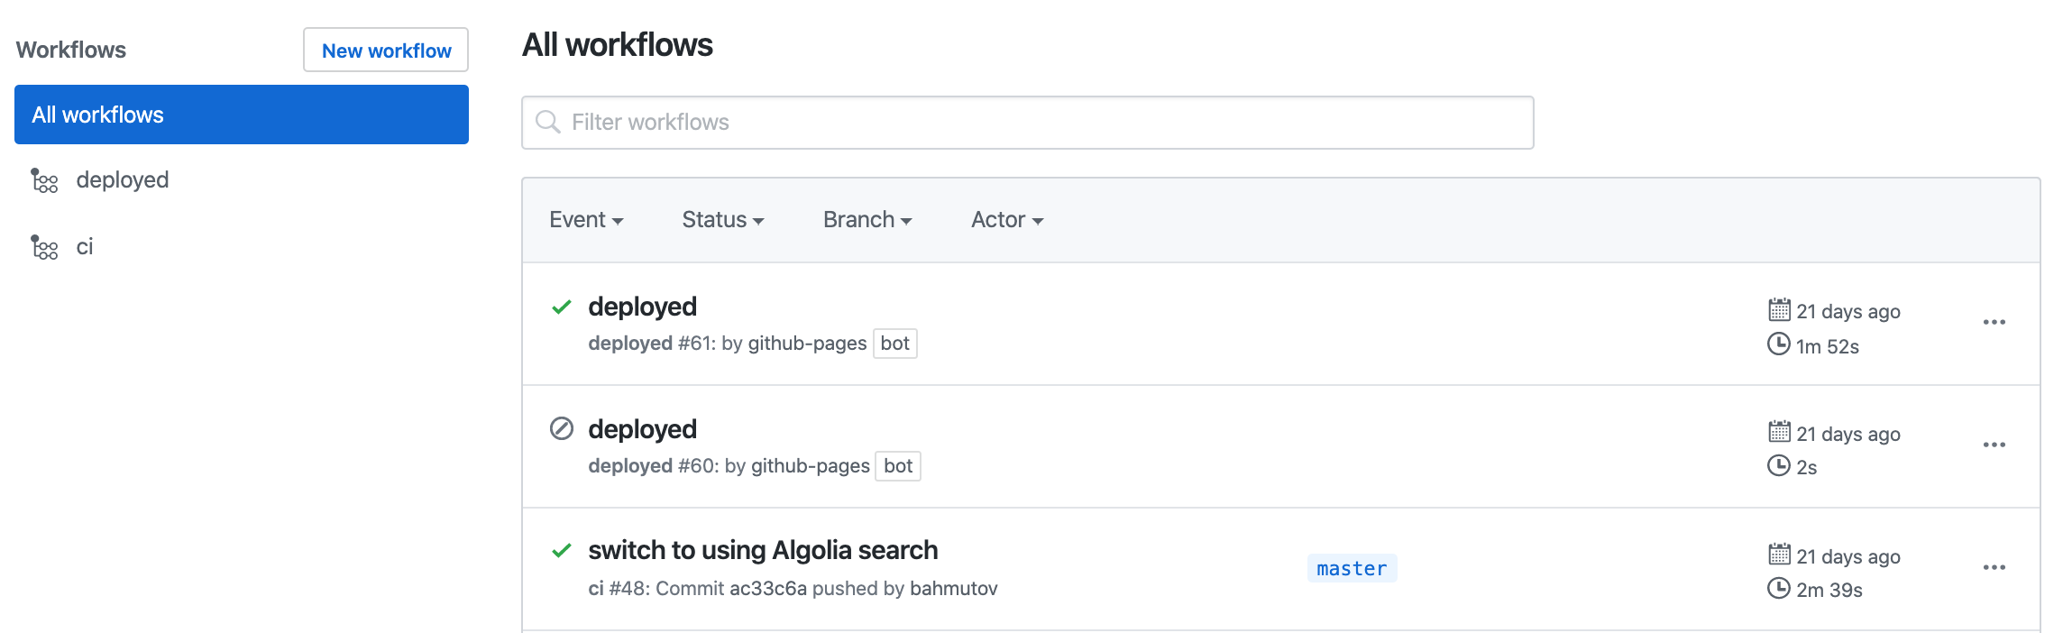Click the 'master' branch label
This screenshot has height=633, width=2063.
[1352, 568]
